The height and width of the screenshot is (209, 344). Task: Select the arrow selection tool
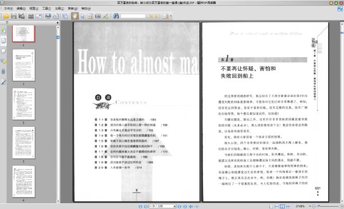tap(83, 16)
